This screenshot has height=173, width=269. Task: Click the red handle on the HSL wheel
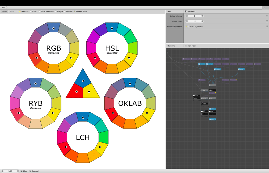coord(95,58)
